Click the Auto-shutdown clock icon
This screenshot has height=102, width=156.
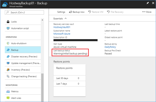tap(8, 43)
